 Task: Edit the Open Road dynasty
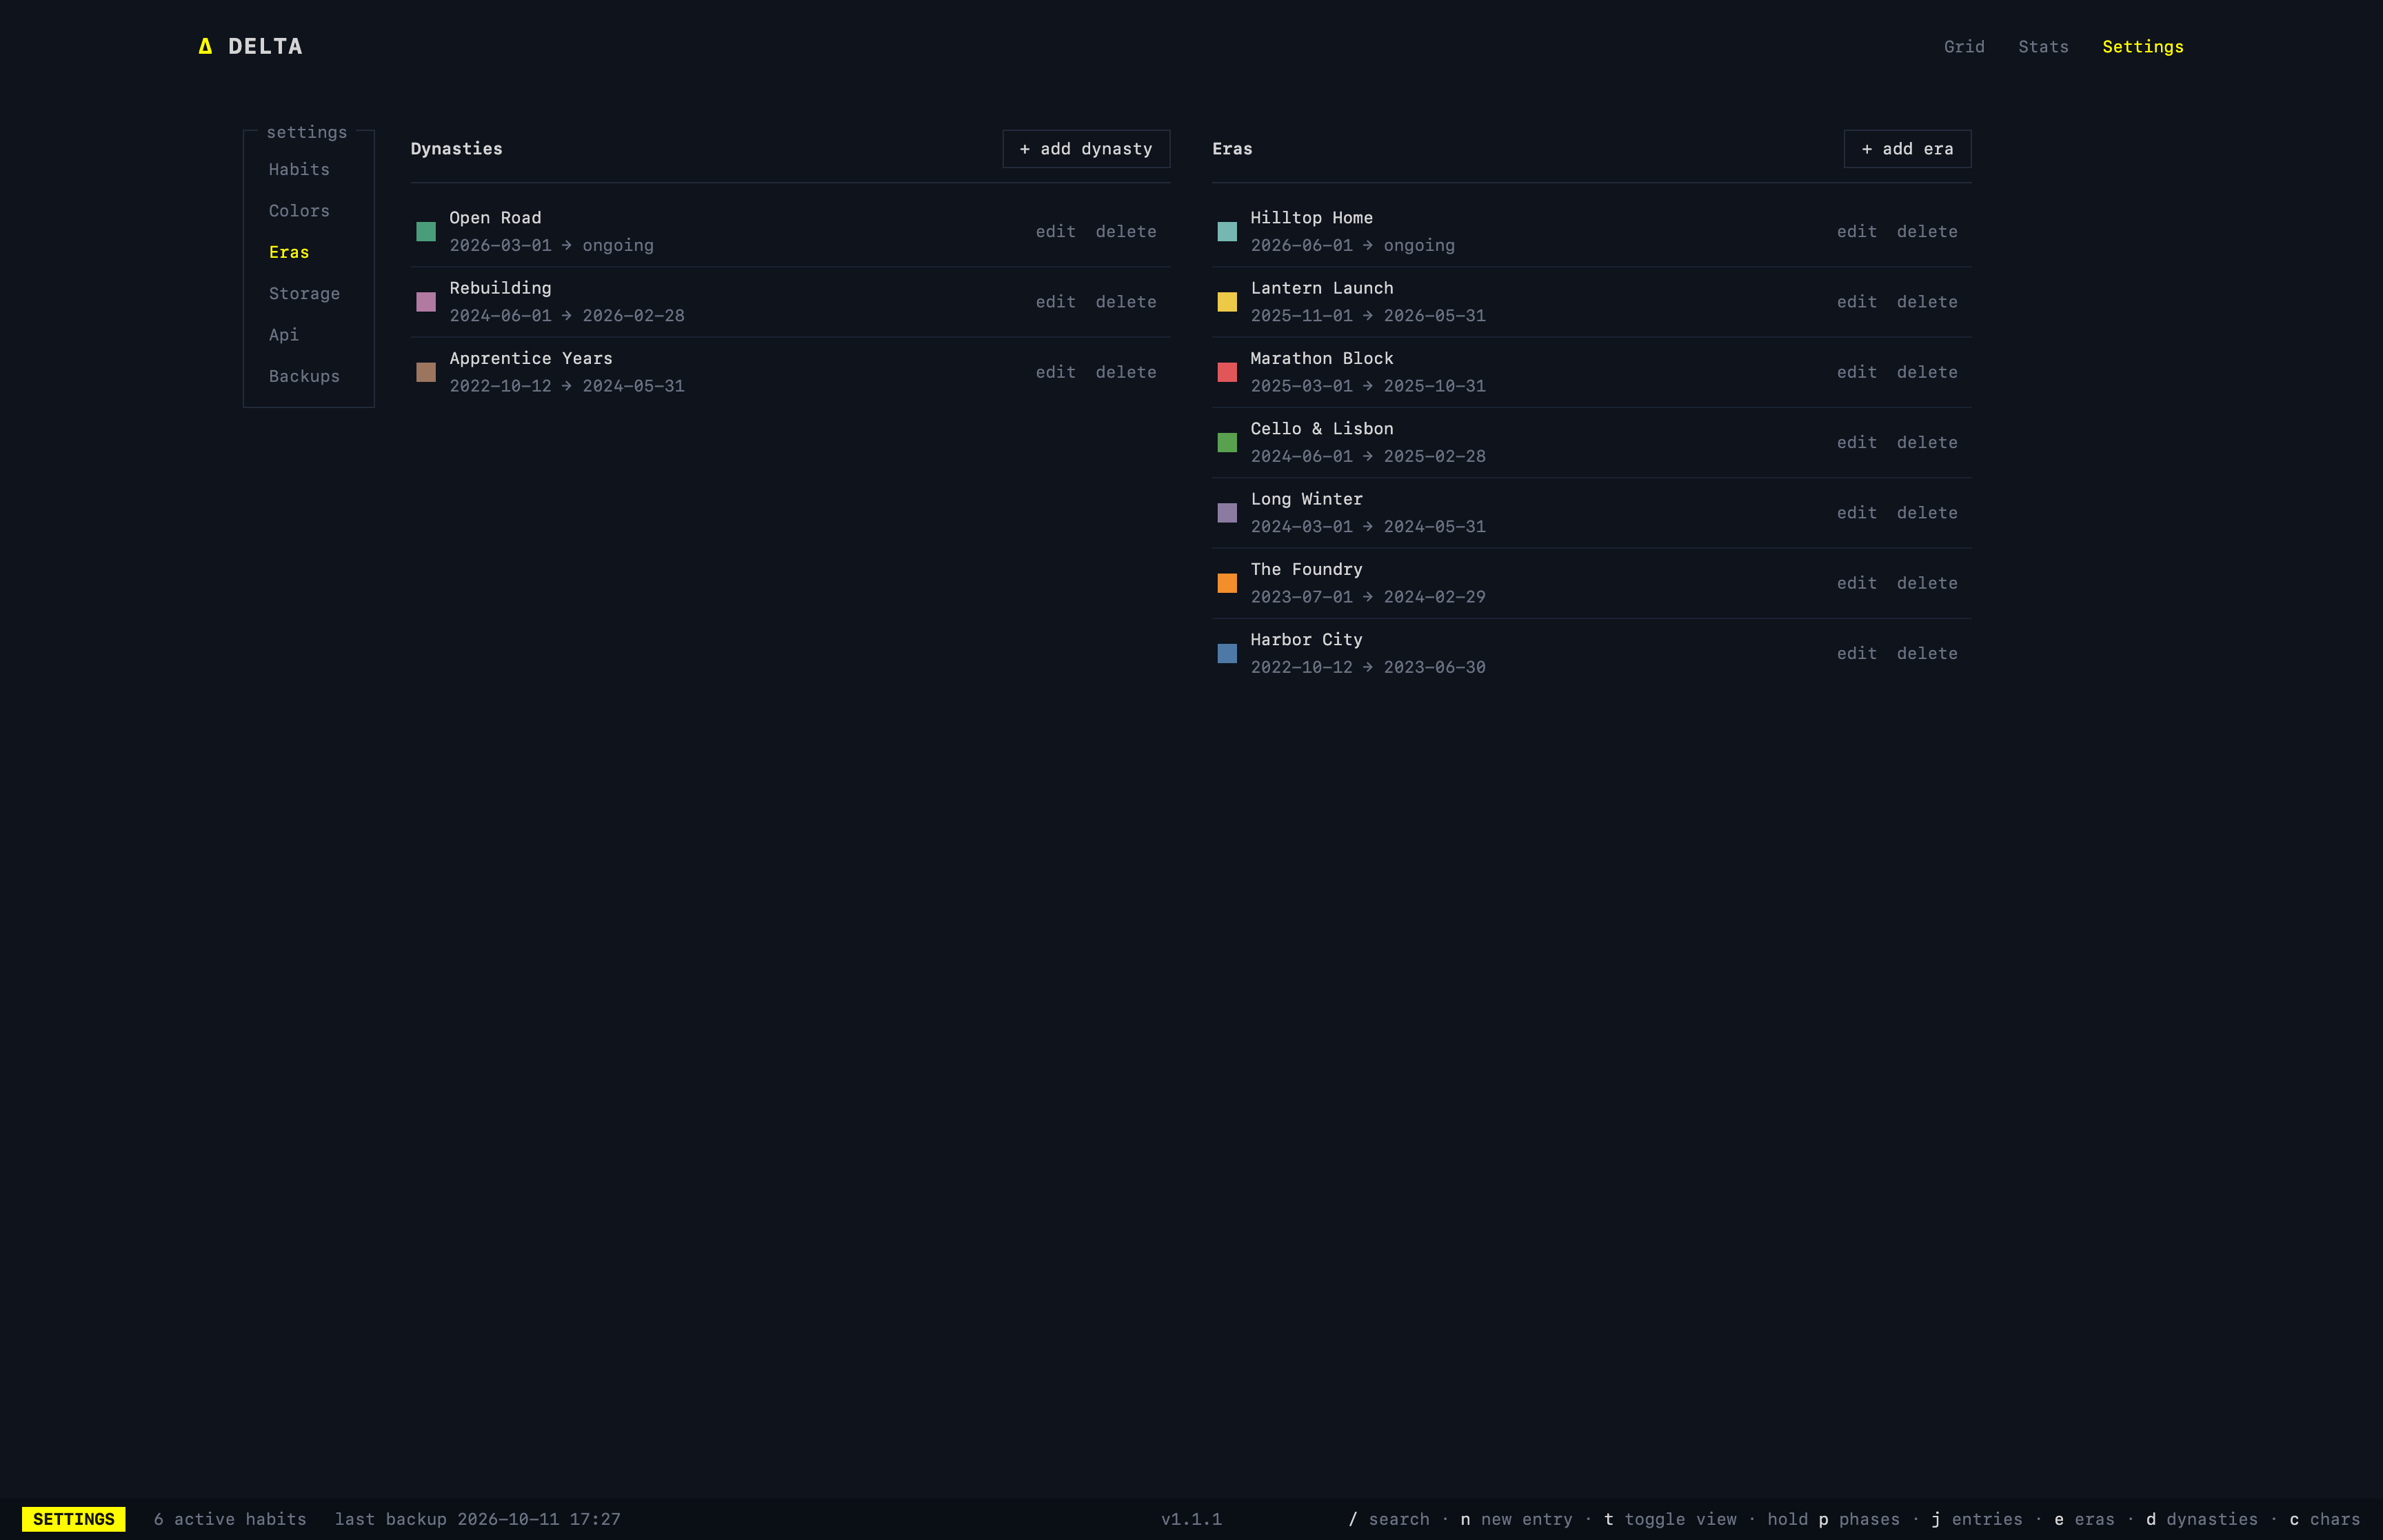(1056, 232)
